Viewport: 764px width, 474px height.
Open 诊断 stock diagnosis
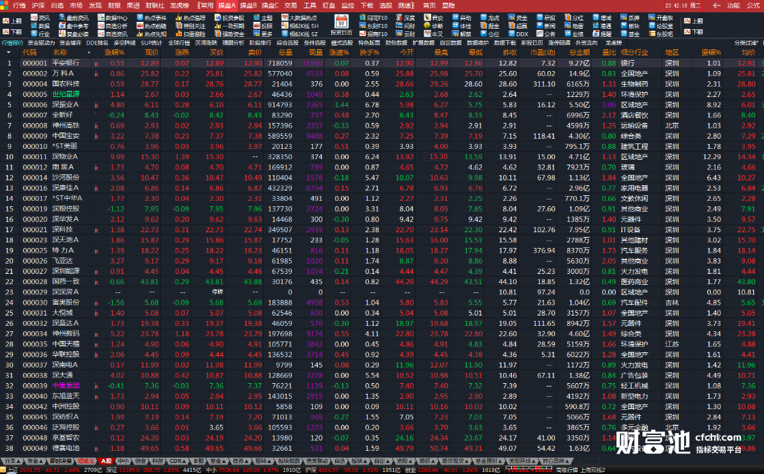[433, 26]
